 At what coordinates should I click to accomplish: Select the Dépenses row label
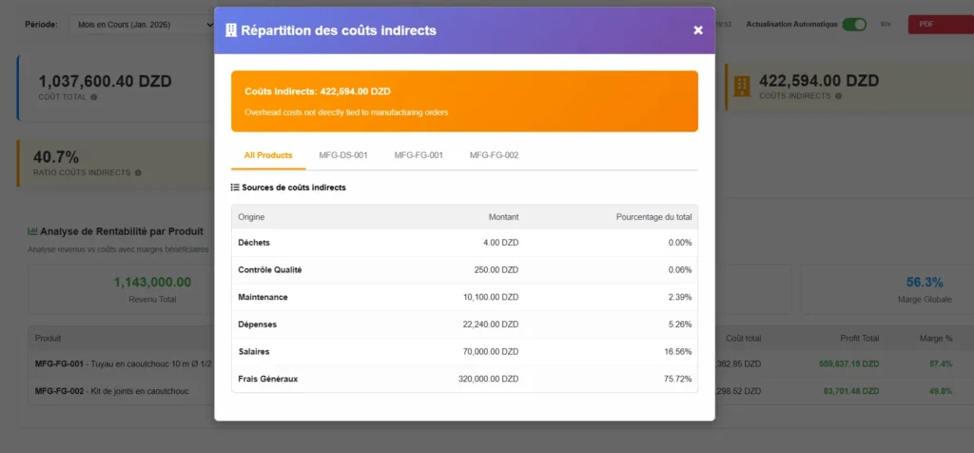258,325
